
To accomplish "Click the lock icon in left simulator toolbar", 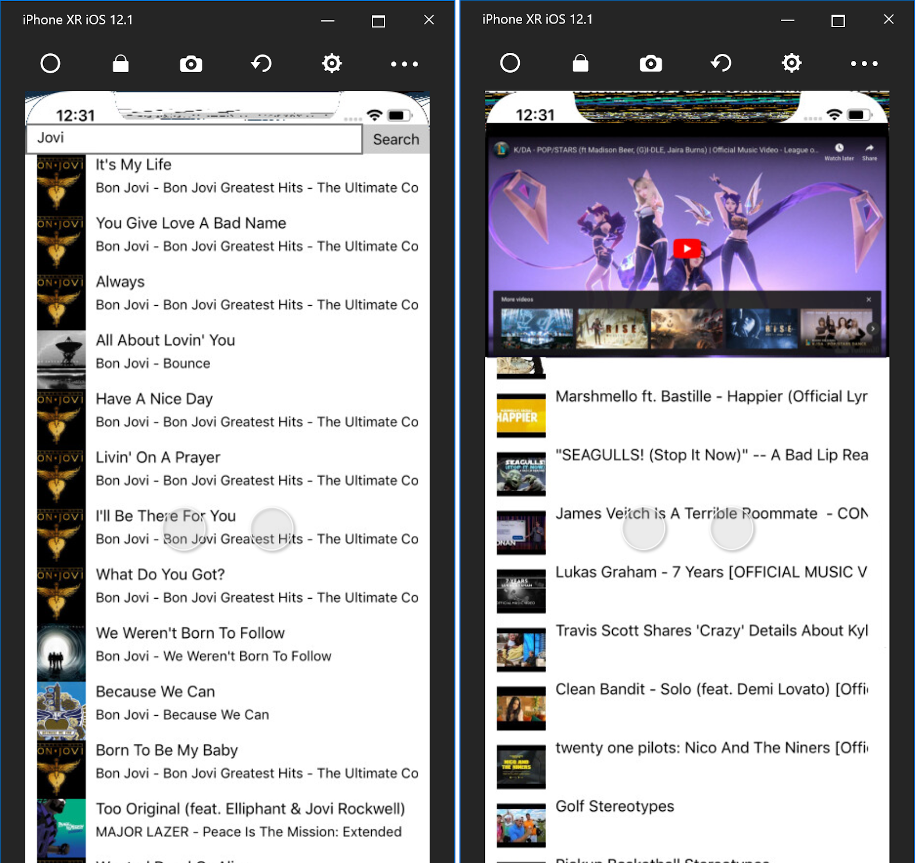I will (x=120, y=63).
